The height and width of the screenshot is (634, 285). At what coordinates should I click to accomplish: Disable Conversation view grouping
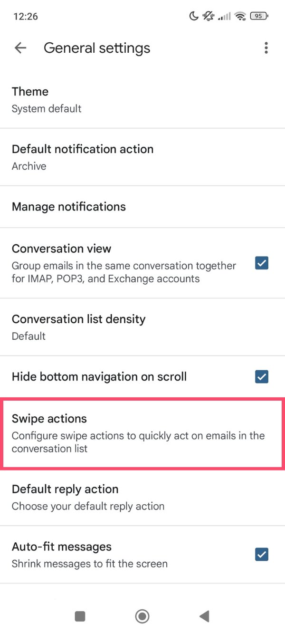[x=262, y=263]
